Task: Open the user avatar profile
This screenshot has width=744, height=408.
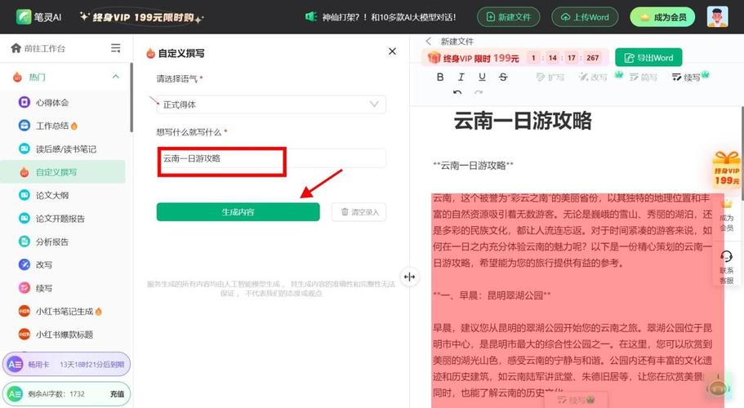Action: click(x=717, y=17)
